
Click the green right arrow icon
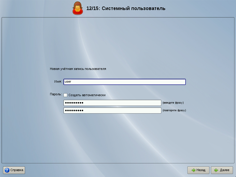216,170
